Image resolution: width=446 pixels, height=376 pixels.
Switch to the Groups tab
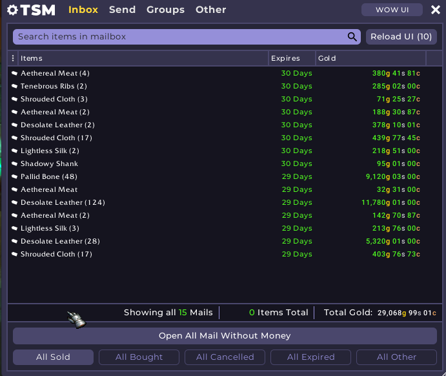[x=165, y=10]
